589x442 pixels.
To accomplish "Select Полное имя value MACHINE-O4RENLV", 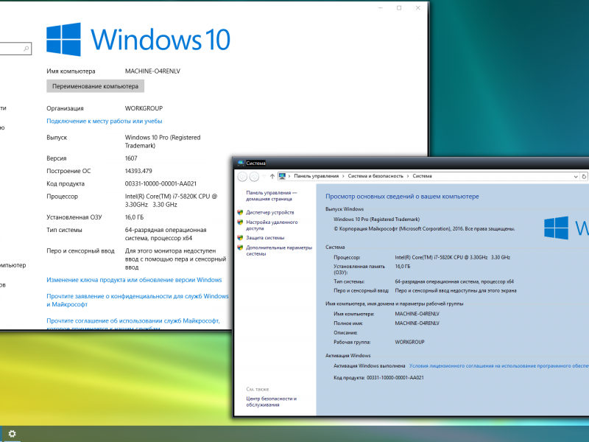I will [x=417, y=323].
